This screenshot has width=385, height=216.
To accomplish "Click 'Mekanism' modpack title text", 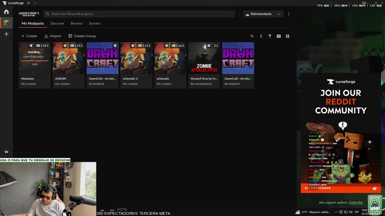I will pos(28,79).
